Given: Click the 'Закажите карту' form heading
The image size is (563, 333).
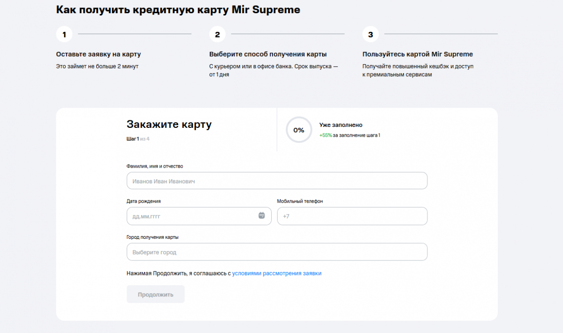Looking at the screenshot, I should (x=169, y=125).
